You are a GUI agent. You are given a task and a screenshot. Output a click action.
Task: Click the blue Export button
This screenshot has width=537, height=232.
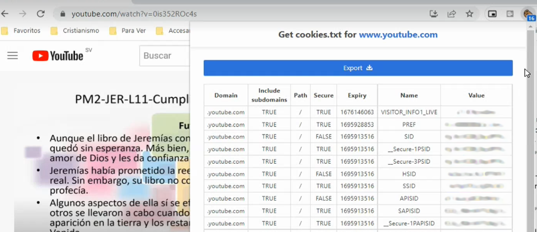[358, 68]
